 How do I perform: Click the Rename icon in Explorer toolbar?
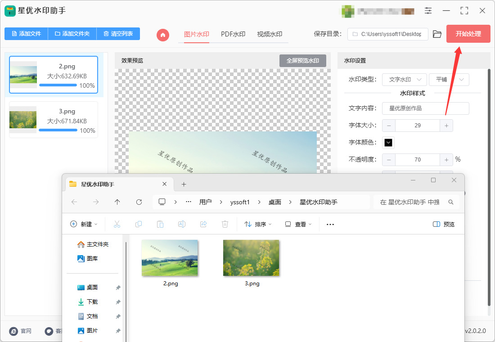(x=182, y=224)
